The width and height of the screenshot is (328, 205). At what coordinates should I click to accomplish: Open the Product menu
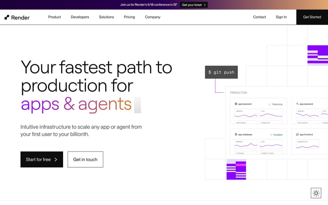pyautogui.click(x=55, y=17)
